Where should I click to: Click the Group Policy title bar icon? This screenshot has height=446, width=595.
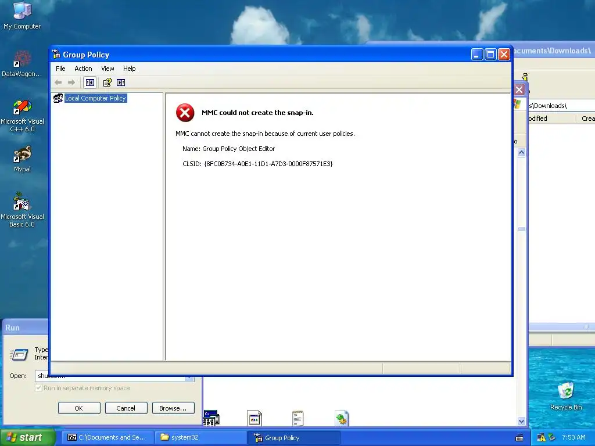tap(56, 54)
